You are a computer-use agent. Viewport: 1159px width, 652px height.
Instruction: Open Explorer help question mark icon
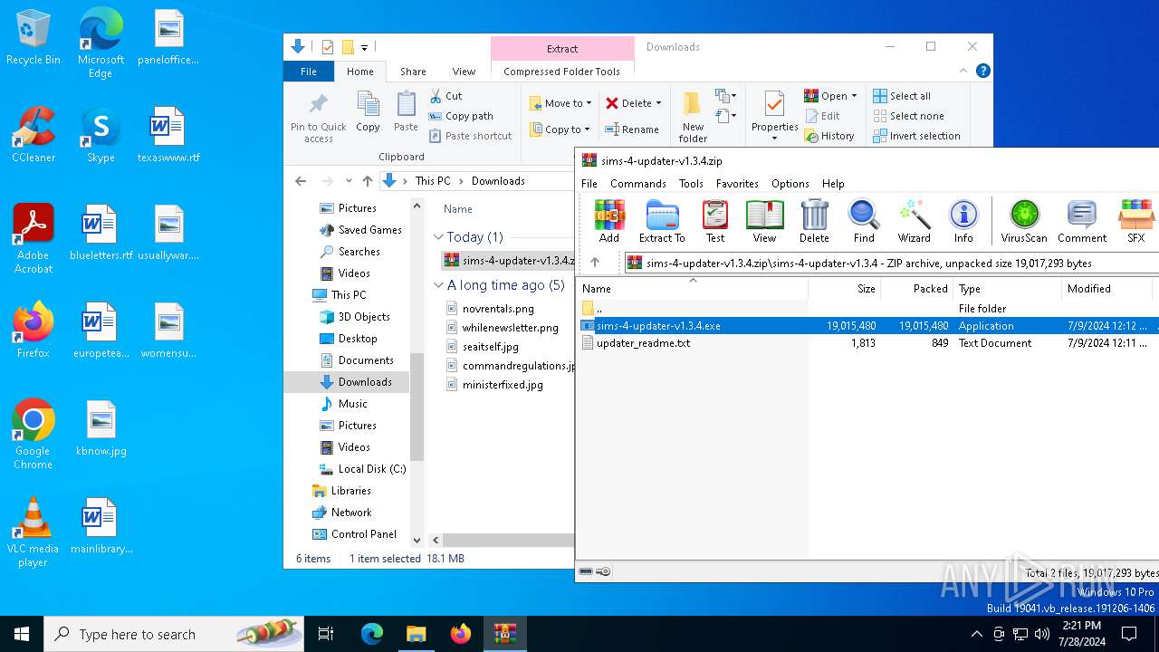982,71
